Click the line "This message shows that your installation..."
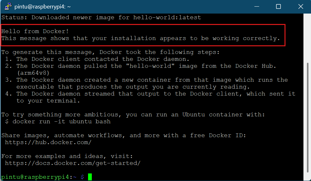 [141, 38]
